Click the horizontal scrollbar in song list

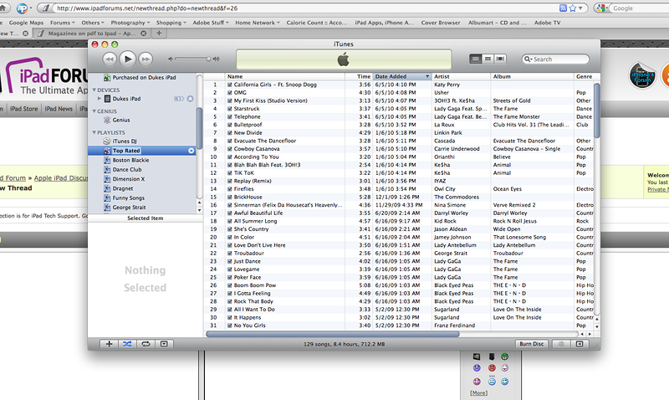tap(332, 334)
